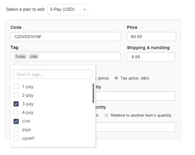This screenshot has height=155, width=195.
Task: Click the Search tags box
Action: coord(53,74)
